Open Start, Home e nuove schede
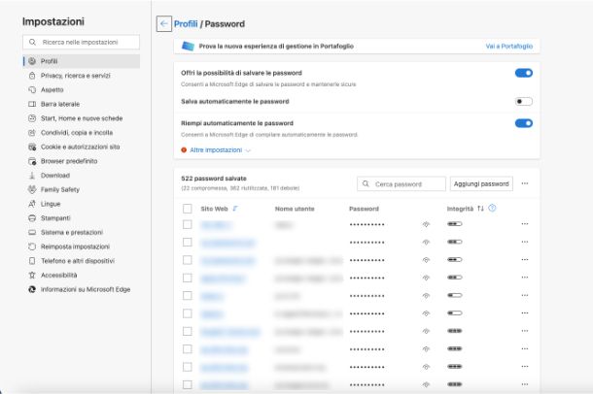The width and height of the screenshot is (593, 394). point(82,118)
